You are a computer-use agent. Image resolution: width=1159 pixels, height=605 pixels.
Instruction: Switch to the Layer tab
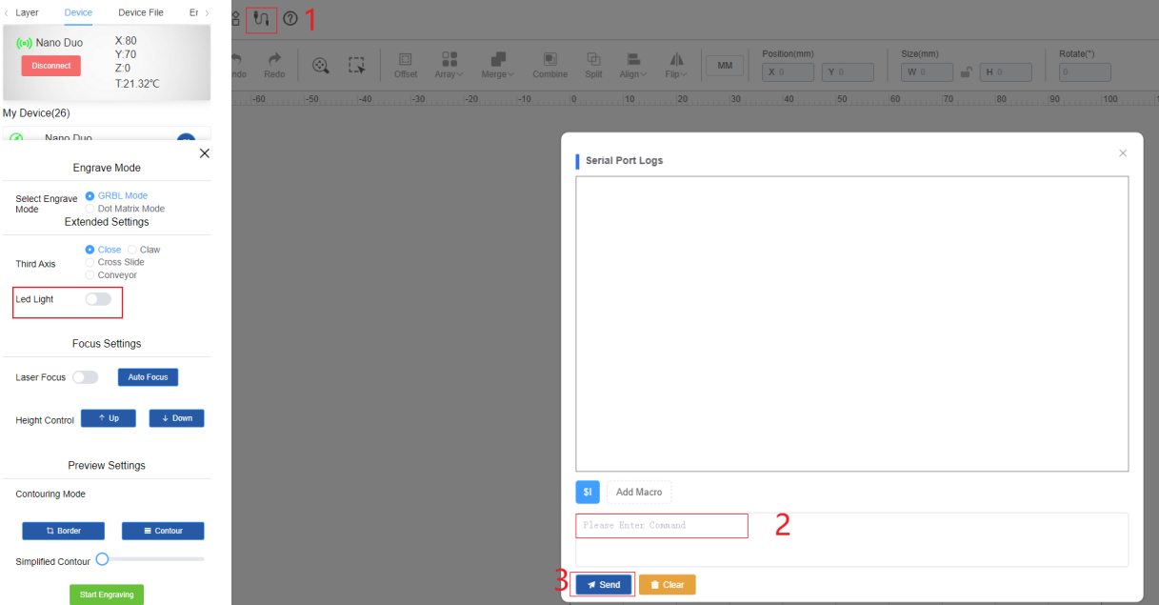[x=27, y=12]
